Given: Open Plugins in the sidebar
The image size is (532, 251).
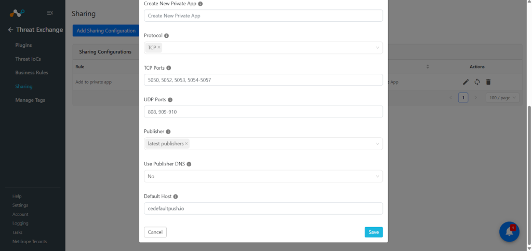Looking at the screenshot, I should tap(23, 45).
